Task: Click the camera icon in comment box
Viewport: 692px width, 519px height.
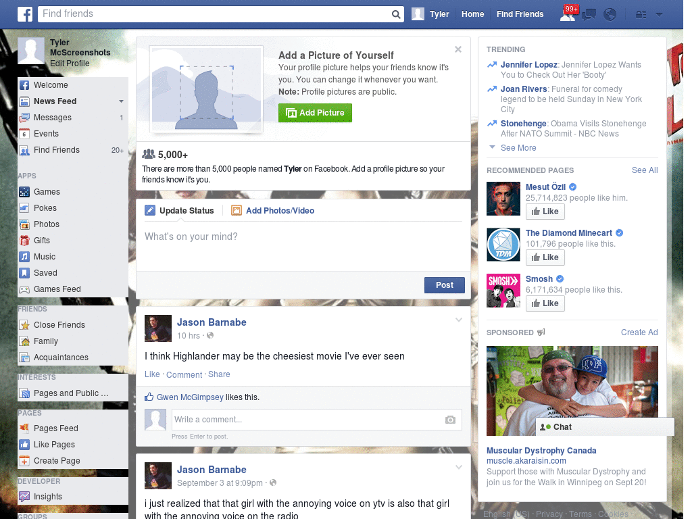Action: pyautogui.click(x=450, y=420)
